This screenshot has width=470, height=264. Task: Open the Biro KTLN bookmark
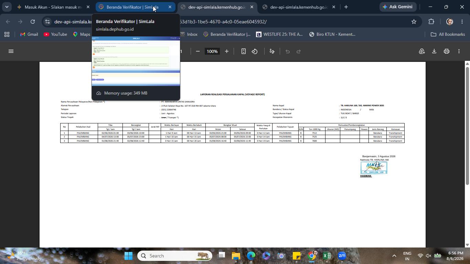332,34
